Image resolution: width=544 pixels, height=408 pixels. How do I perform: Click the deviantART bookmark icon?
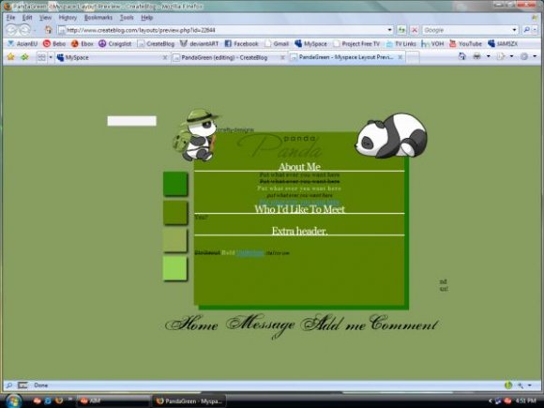tap(184, 44)
